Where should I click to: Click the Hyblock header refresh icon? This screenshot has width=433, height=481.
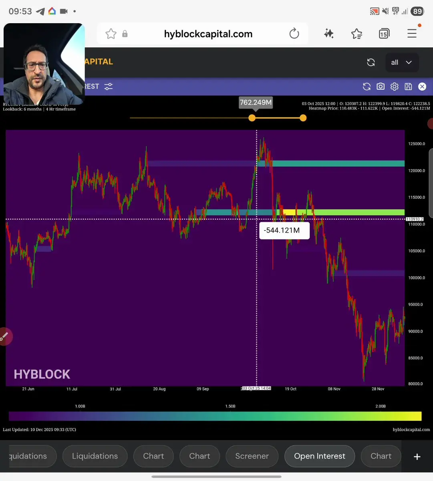pyautogui.click(x=371, y=63)
